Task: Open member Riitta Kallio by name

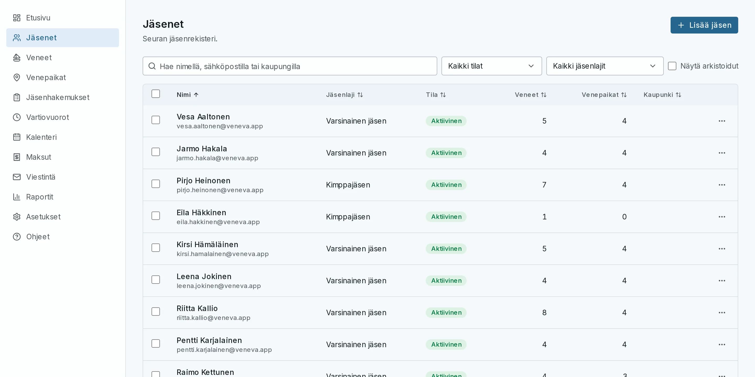Action: click(x=197, y=308)
